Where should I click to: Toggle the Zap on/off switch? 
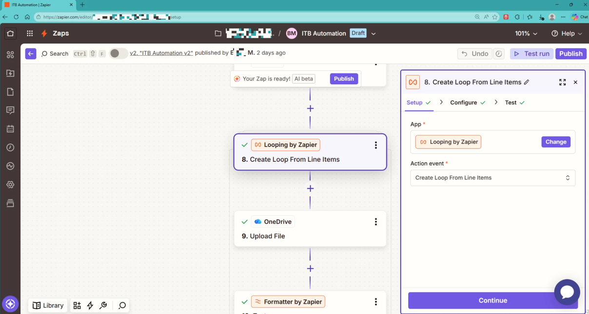click(x=118, y=53)
